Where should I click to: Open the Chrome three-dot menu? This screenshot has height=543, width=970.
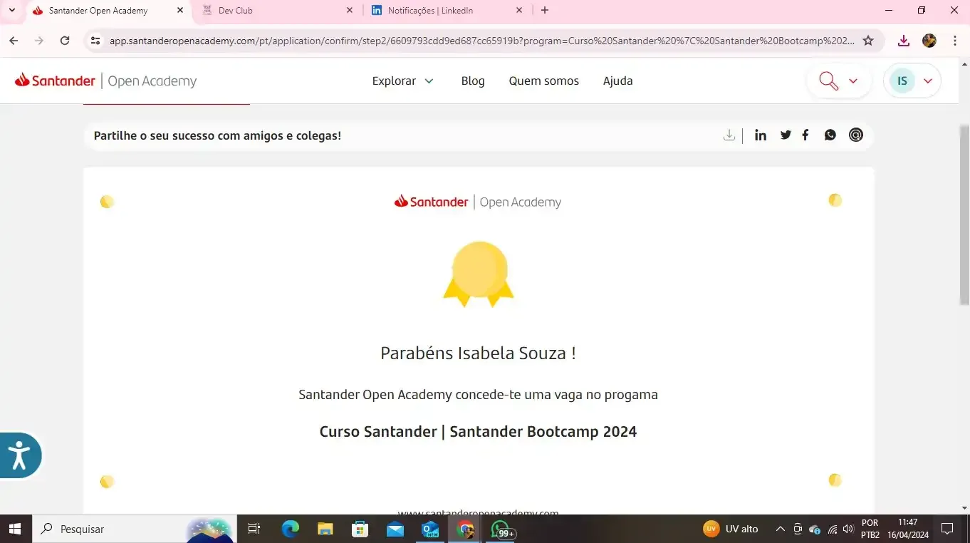point(955,41)
